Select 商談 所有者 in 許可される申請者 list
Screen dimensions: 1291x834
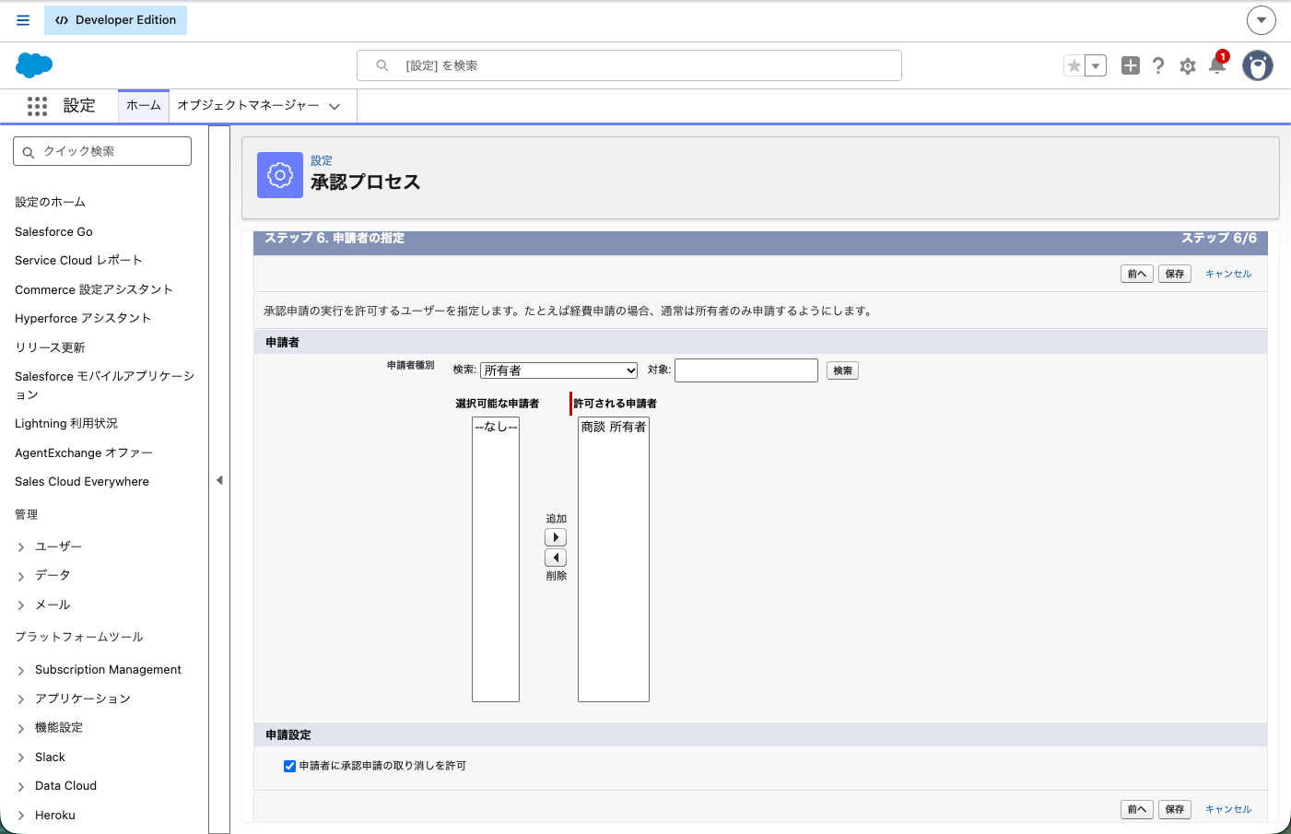pos(614,427)
